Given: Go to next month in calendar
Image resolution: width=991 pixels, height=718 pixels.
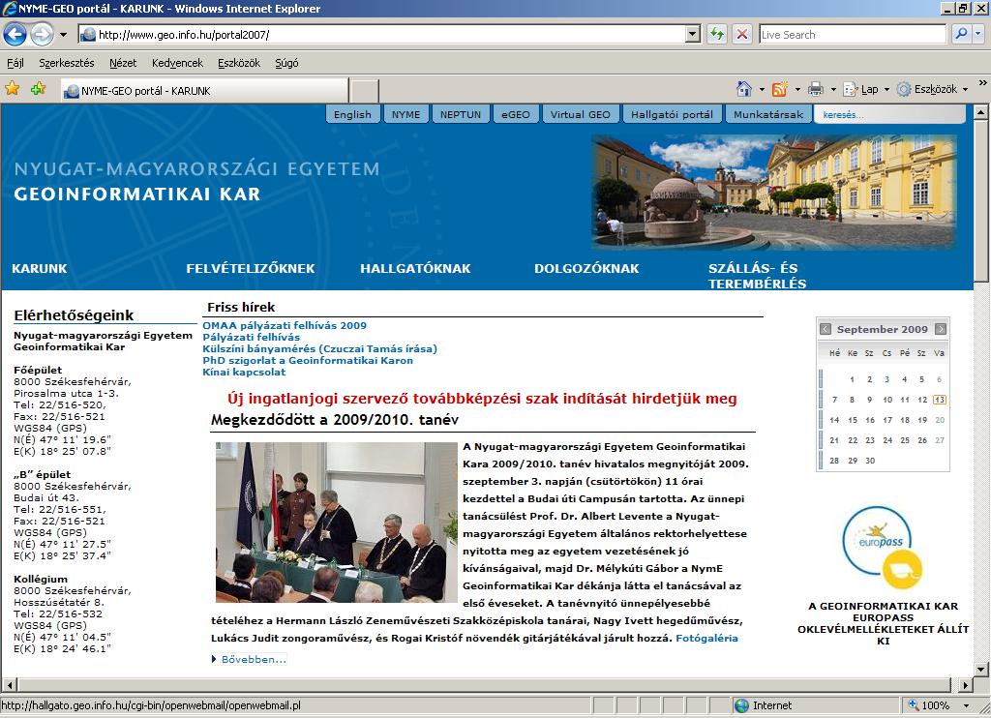Looking at the screenshot, I should 941,329.
